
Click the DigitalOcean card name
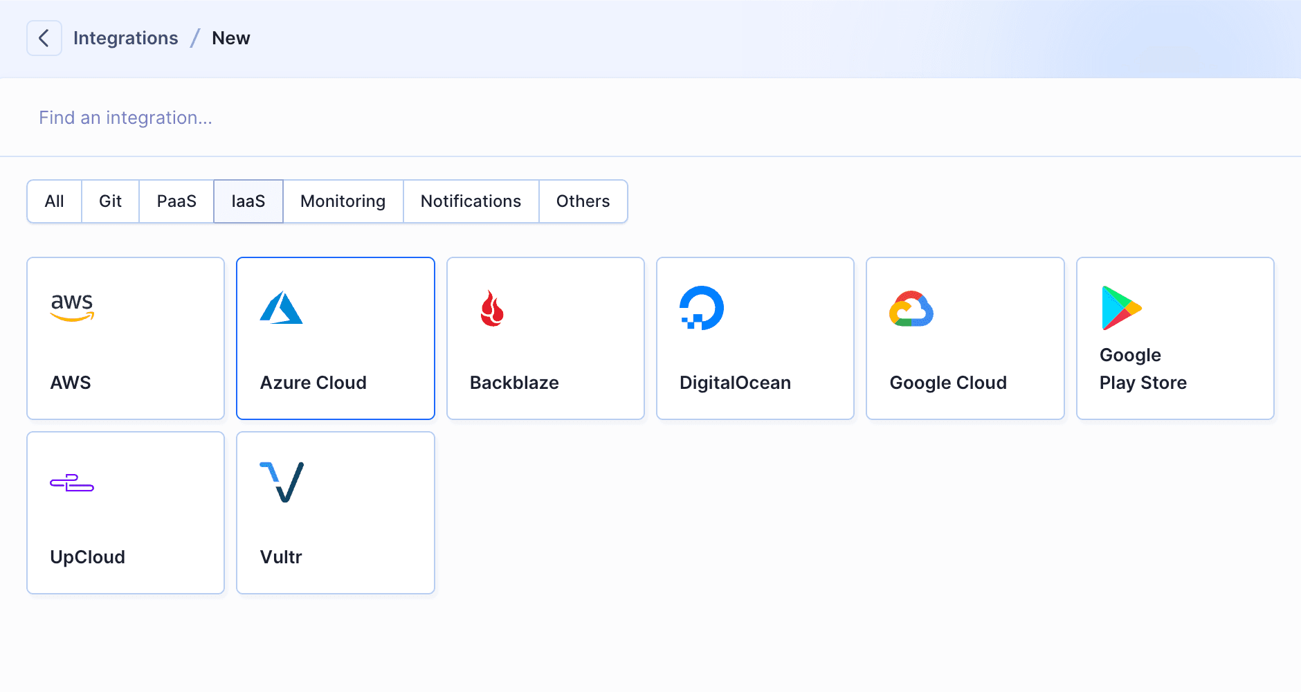[735, 383]
